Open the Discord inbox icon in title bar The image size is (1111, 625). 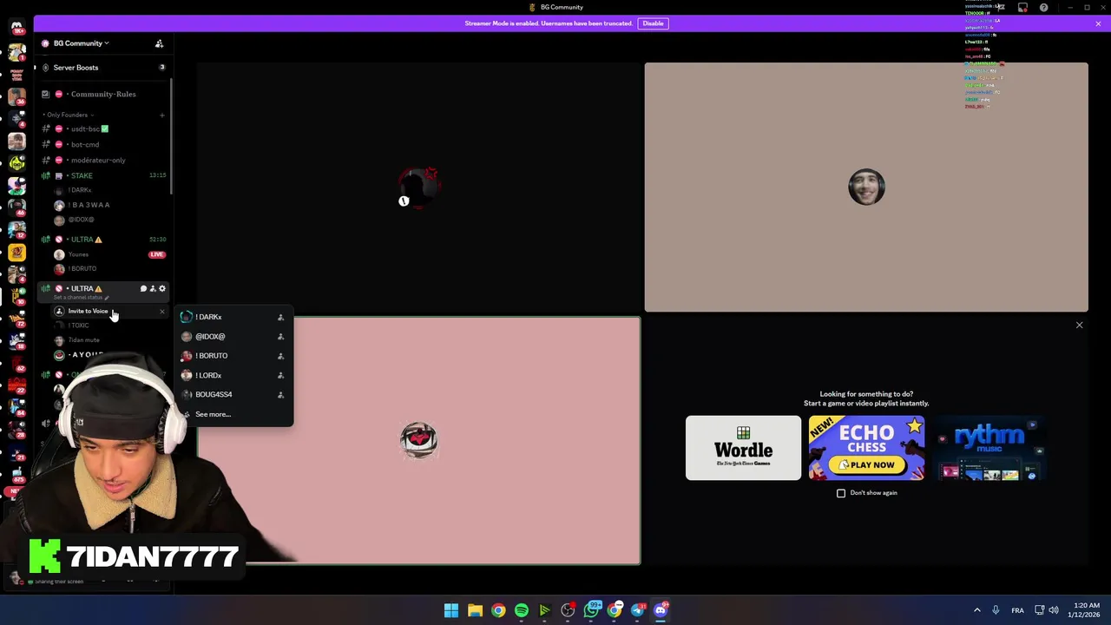pos(1022,8)
